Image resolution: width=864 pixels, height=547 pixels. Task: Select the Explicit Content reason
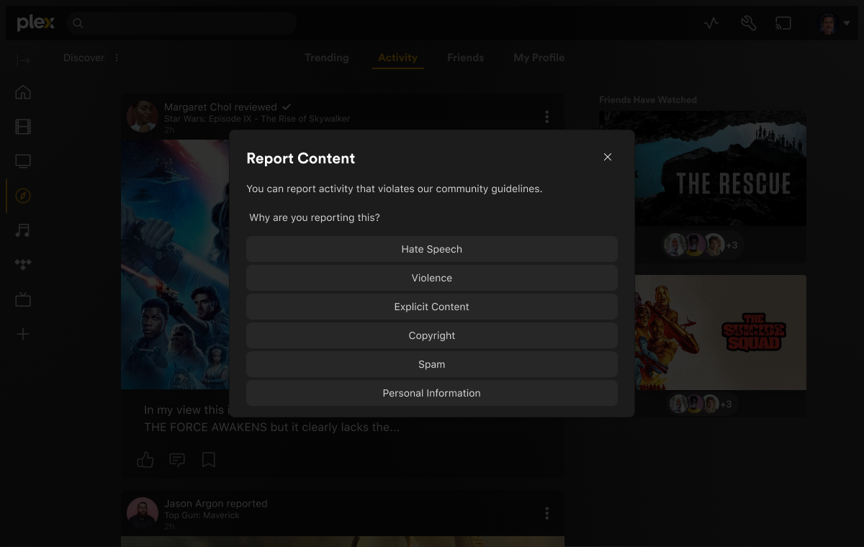tap(432, 307)
